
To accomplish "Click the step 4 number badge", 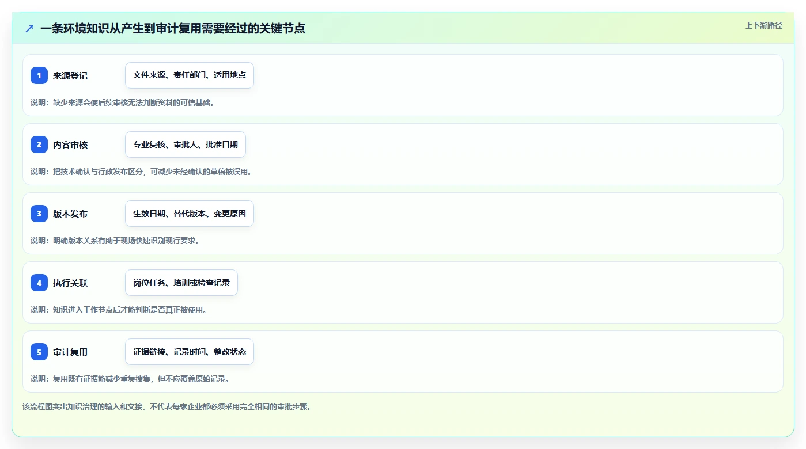I will pyautogui.click(x=39, y=283).
